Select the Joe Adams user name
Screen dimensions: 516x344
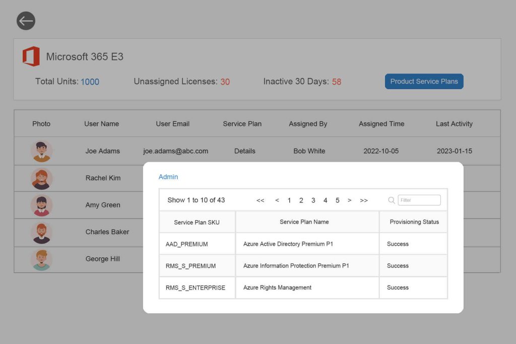(x=103, y=151)
